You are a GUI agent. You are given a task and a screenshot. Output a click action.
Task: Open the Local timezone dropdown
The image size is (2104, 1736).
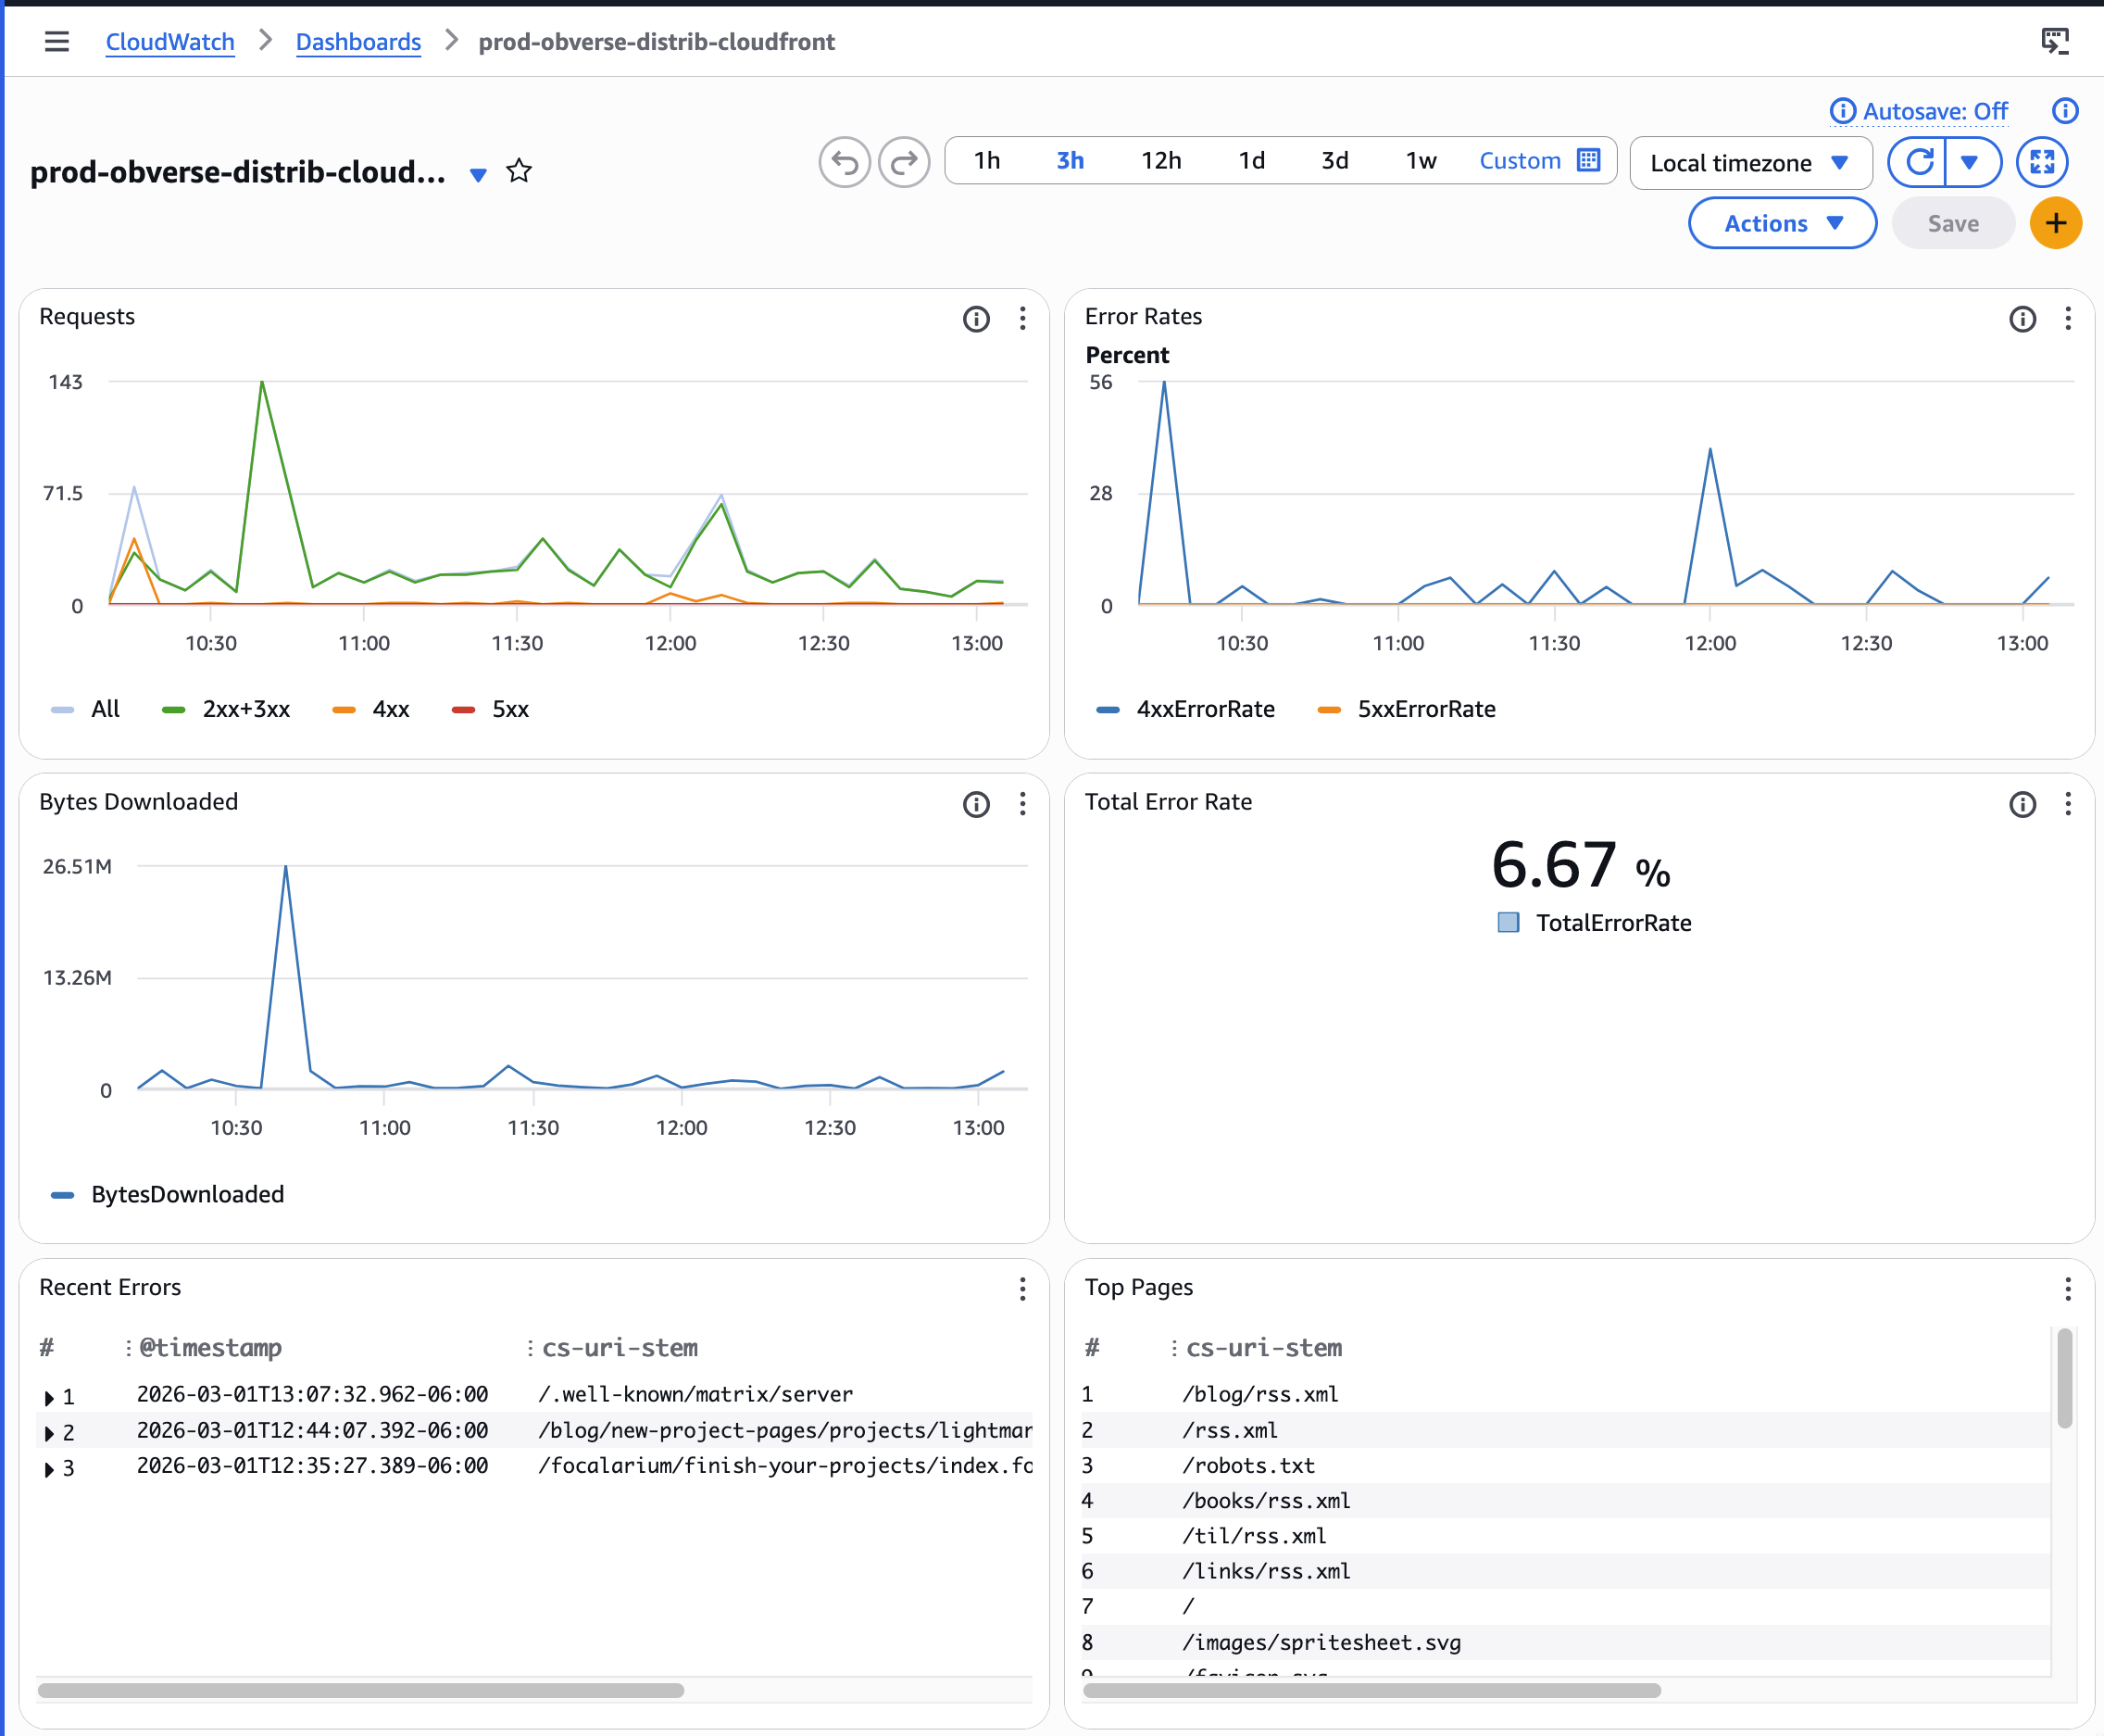(1751, 162)
